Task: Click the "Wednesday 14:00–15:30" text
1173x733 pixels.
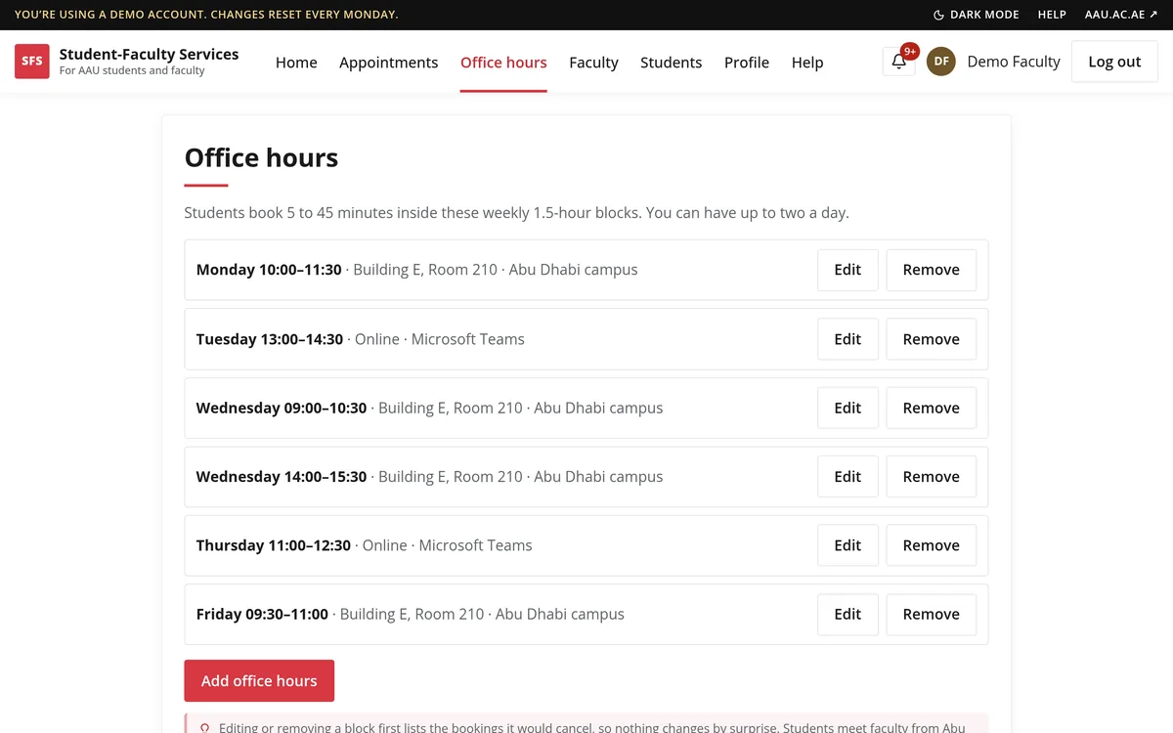Action: click(282, 477)
